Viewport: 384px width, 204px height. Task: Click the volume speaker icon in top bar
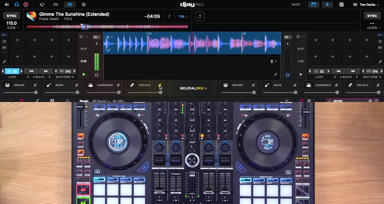click(6, 5)
